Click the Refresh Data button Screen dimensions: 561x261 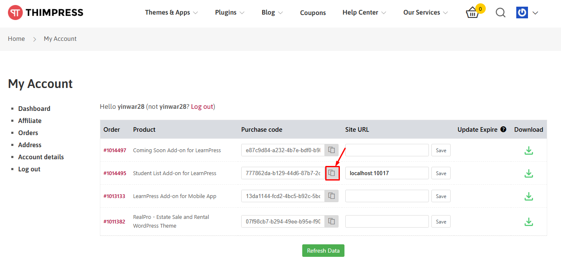click(x=324, y=251)
